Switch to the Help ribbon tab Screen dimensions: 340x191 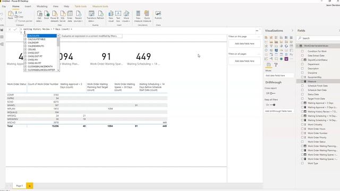click(66, 6)
